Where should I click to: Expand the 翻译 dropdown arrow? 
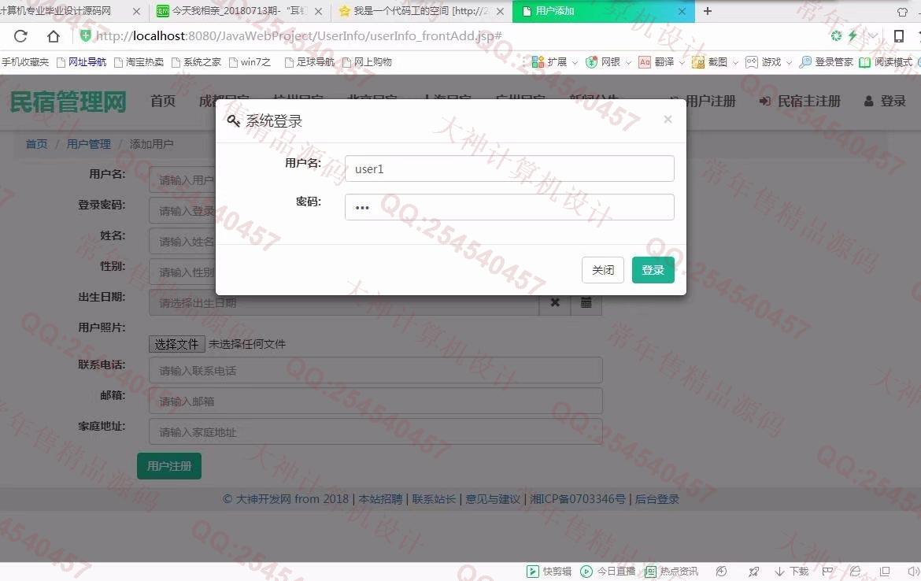pyautogui.click(x=682, y=62)
